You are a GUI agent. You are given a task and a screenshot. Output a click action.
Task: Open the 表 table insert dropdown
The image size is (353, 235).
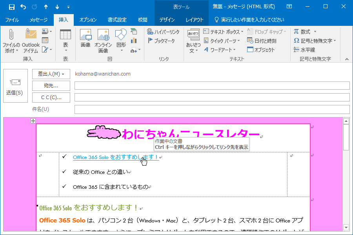point(66,41)
